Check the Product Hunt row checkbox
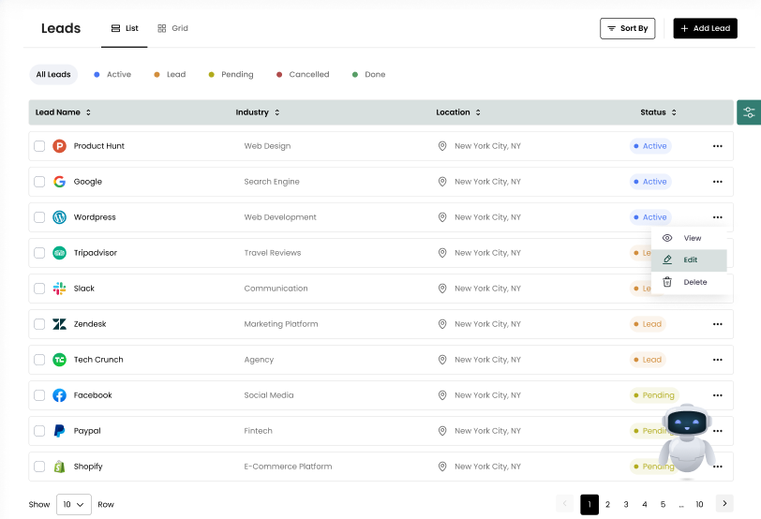Screen dimensions: 761x519 point(39,146)
